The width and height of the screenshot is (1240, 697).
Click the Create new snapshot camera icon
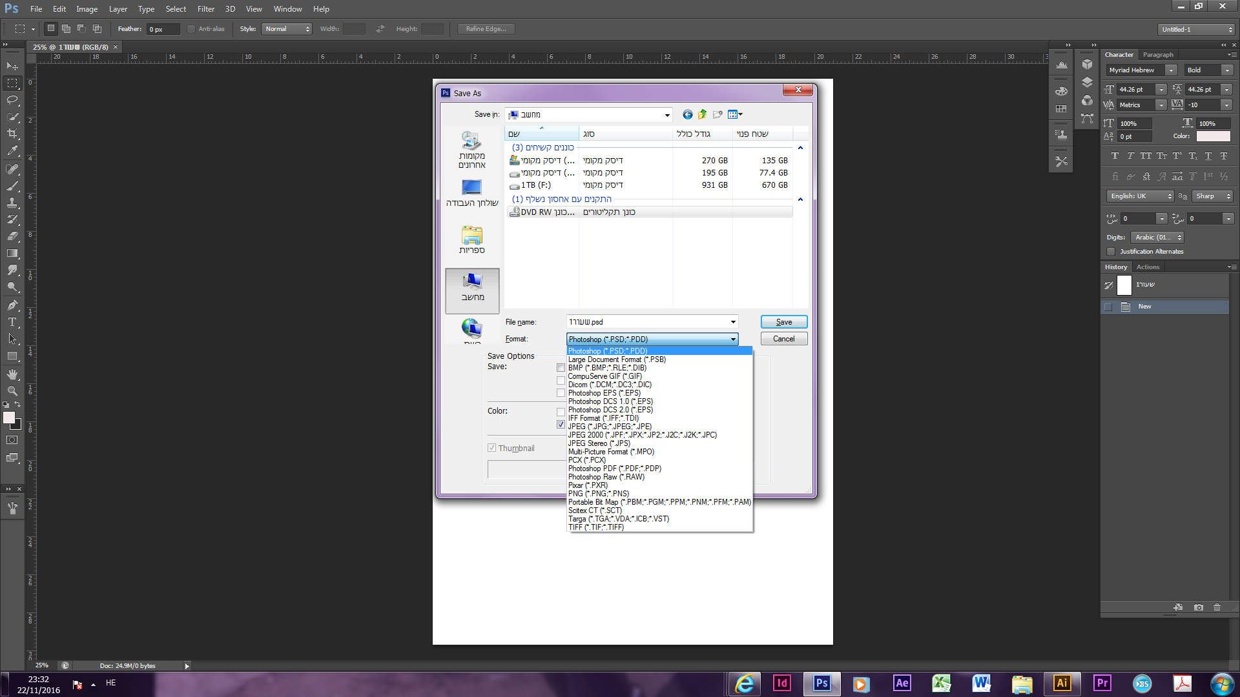pyautogui.click(x=1199, y=607)
